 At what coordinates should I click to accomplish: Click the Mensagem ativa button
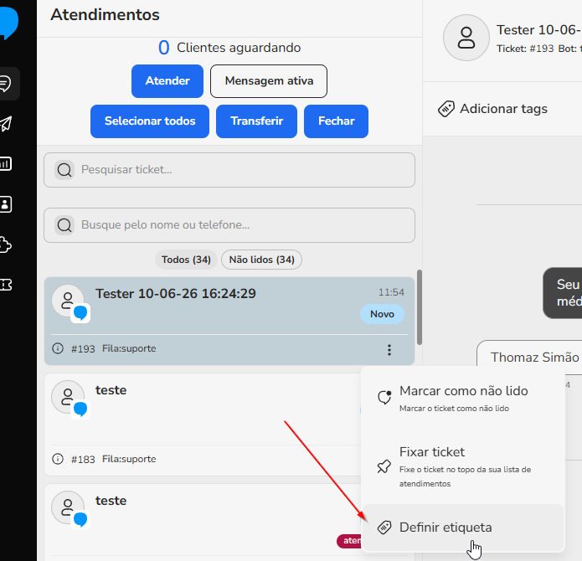click(269, 81)
